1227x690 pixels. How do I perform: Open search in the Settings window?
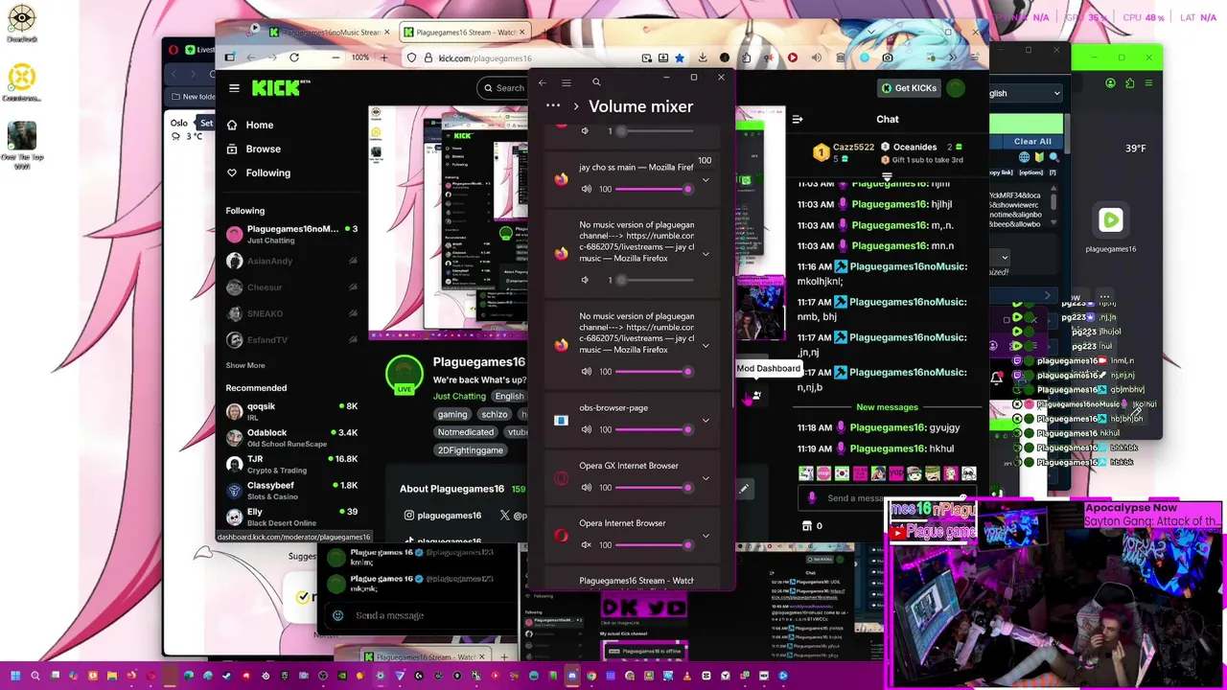pos(596,82)
